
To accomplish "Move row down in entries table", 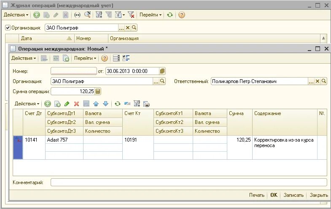I will [x=105, y=104].
